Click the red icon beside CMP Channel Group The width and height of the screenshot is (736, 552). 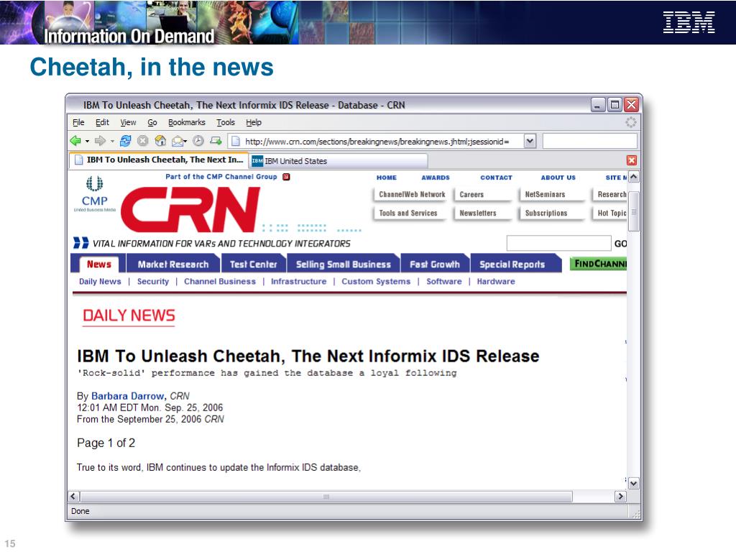286,177
